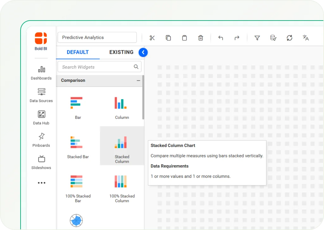This screenshot has width=324, height=230.
Task: Select the Stacked Bar widget
Action: [78, 146]
